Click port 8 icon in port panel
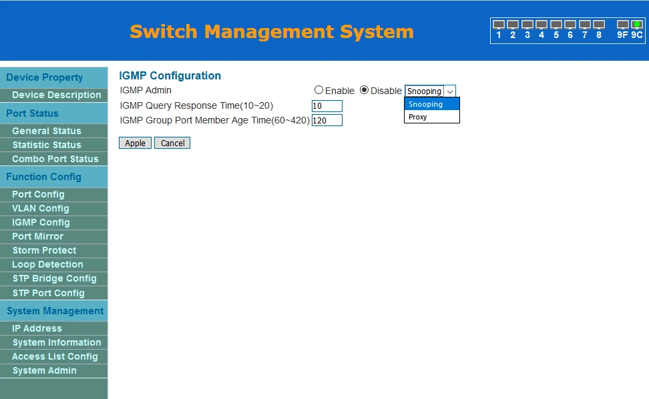The width and height of the screenshot is (649, 399). (599, 25)
